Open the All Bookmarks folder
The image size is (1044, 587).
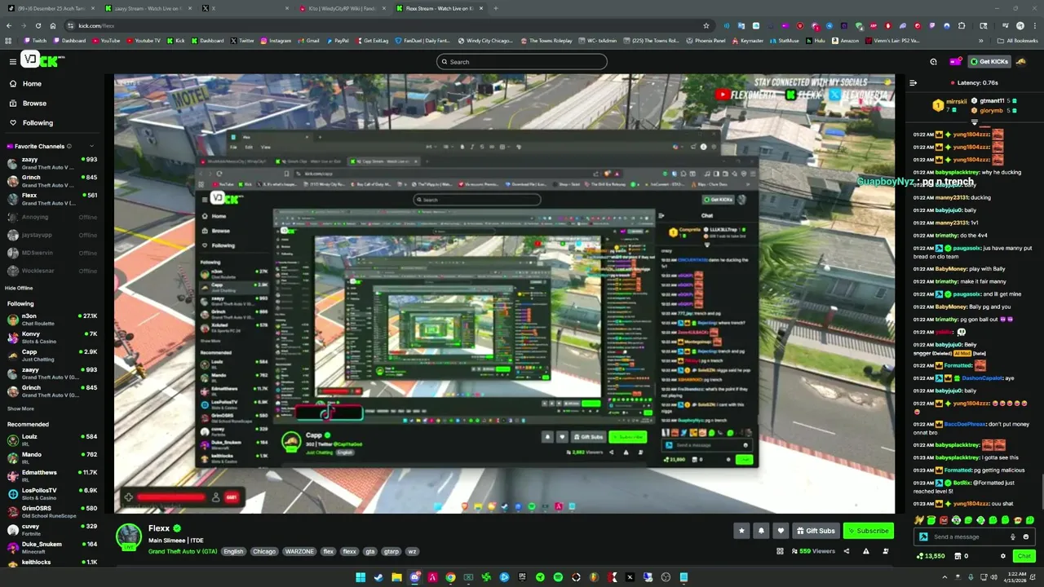pyautogui.click(x=1017, y=41)
